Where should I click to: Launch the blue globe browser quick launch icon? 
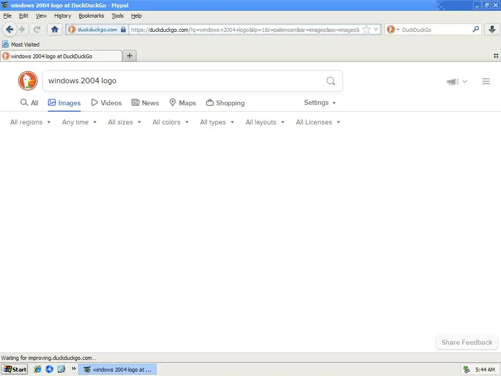49,369
